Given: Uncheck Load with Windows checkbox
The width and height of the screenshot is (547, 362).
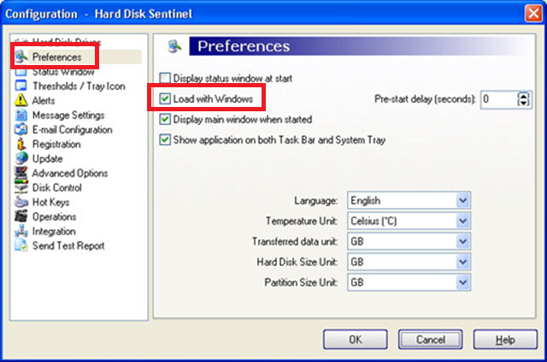Looking at the screenshot, I should (x=165, y=99).
